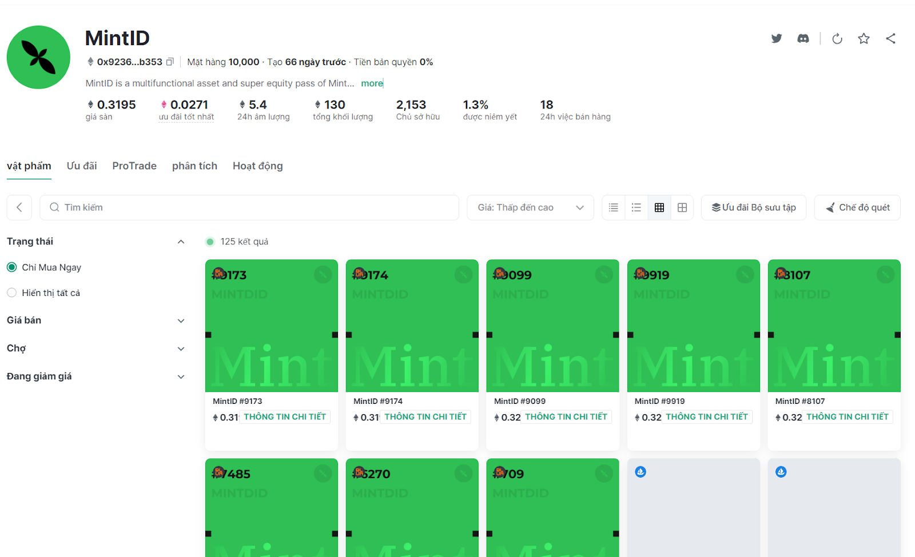The width and height of the screenshot is (915, 557).
Task: Open details for MintID #9173
Action: coord(285,417)
